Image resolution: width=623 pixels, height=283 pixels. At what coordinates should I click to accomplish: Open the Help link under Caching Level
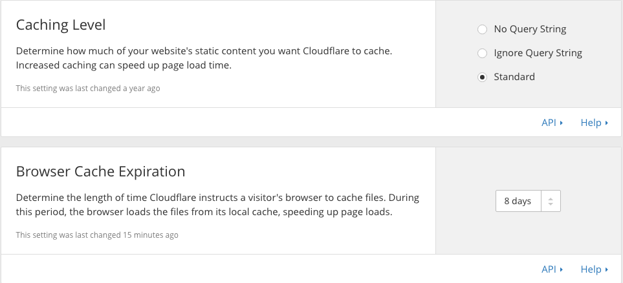tap(591, 123)
